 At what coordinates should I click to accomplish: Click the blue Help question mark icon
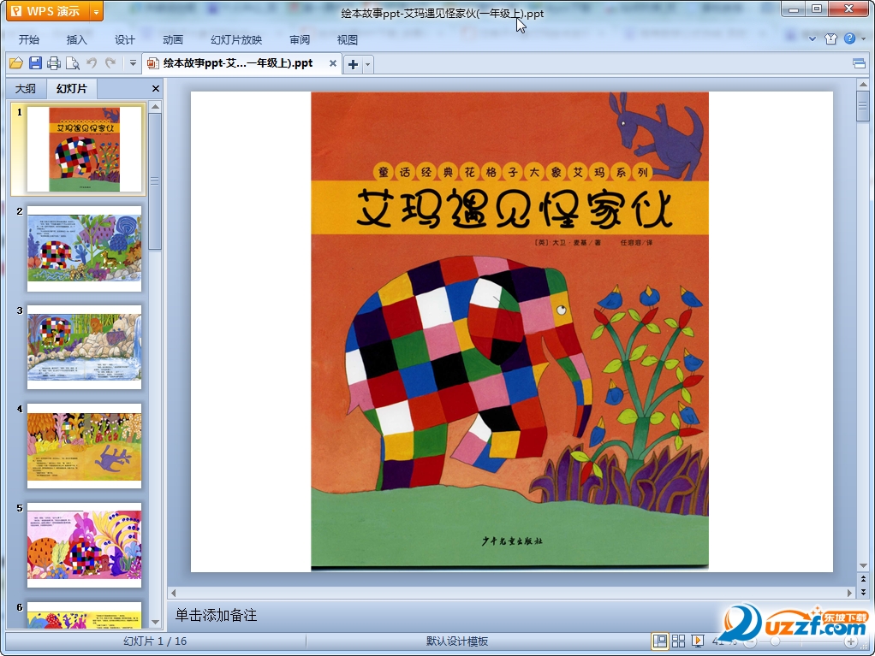pyautogui.click(x=849, y=38)
